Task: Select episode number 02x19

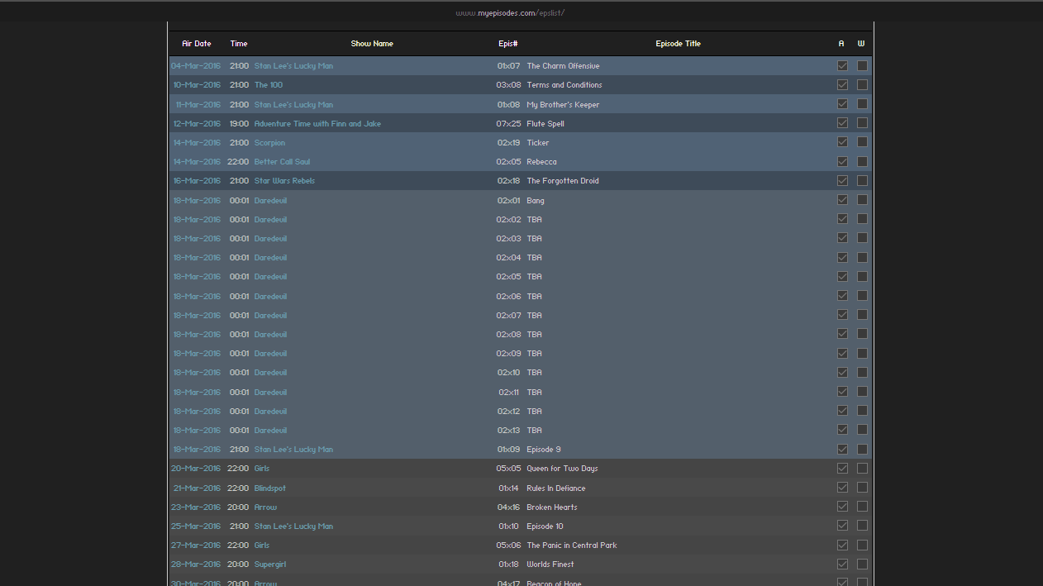Action: 508,143
